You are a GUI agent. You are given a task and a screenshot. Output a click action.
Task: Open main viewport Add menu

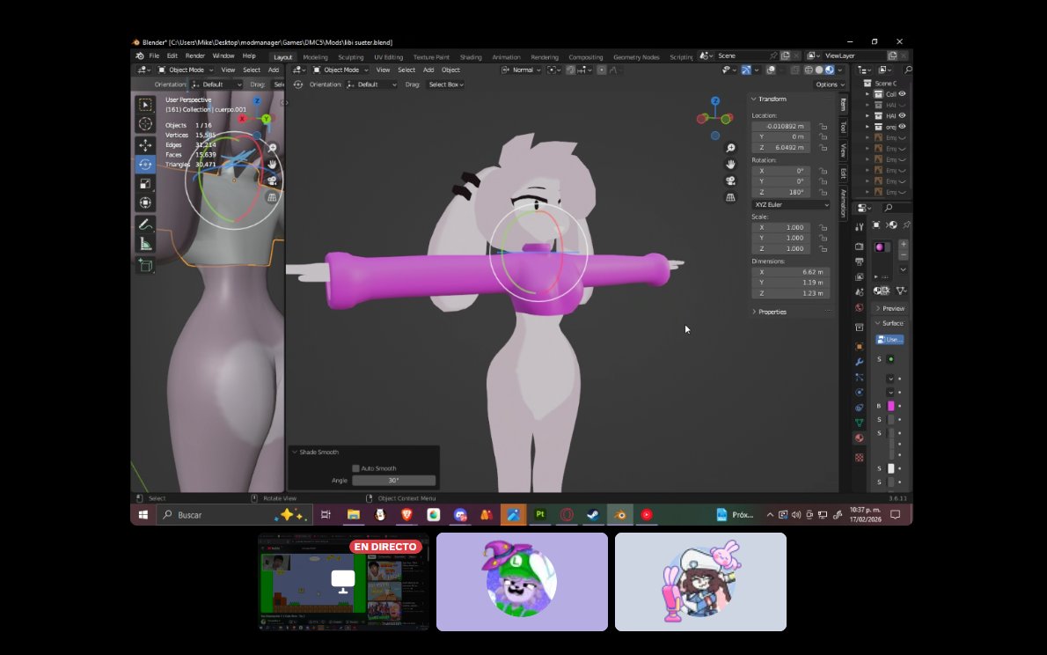pos(428,70)
